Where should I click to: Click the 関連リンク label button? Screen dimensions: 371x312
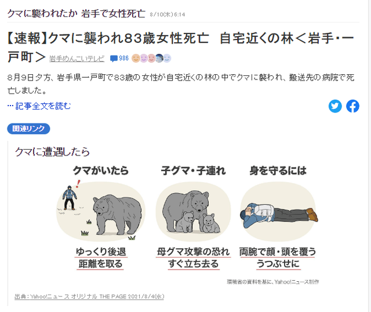point(28,129)
